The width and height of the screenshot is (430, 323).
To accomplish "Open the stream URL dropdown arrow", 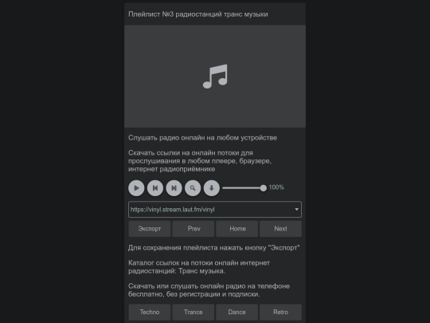I will click(296, 210).
